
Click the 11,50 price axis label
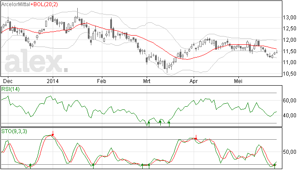coord(289,51)
